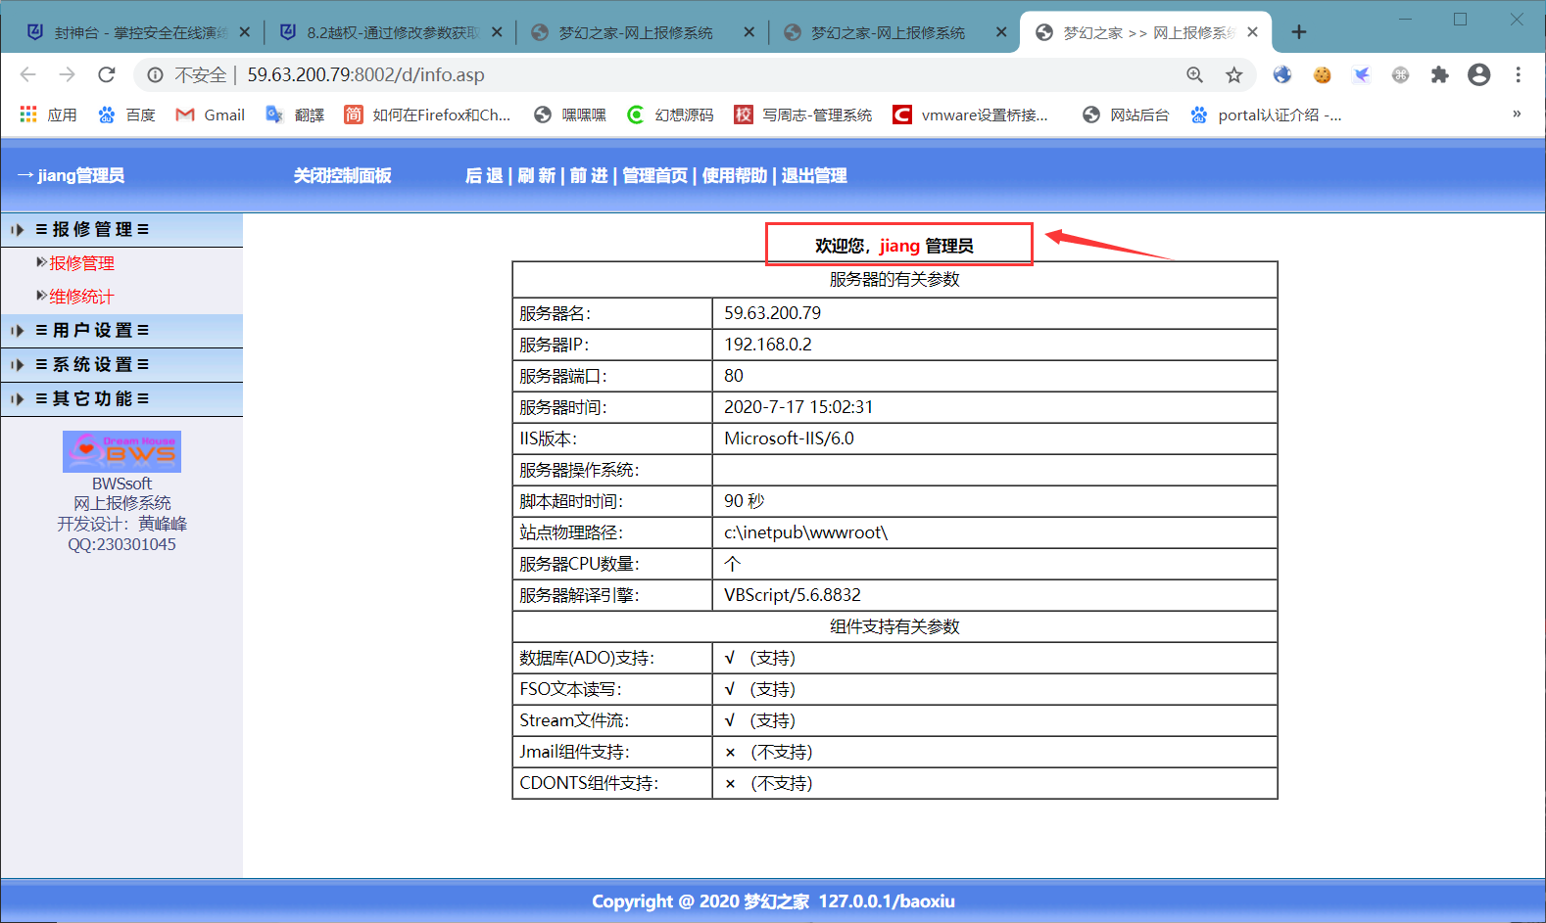Viewport: 1546px width, 923px height.
Task: Click the blue bird extension icon
Action: pos(1362,74)
